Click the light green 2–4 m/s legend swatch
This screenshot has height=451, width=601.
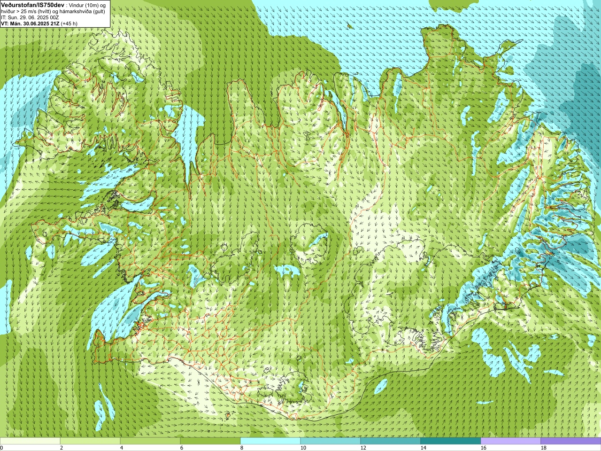[x=90, y=442]
